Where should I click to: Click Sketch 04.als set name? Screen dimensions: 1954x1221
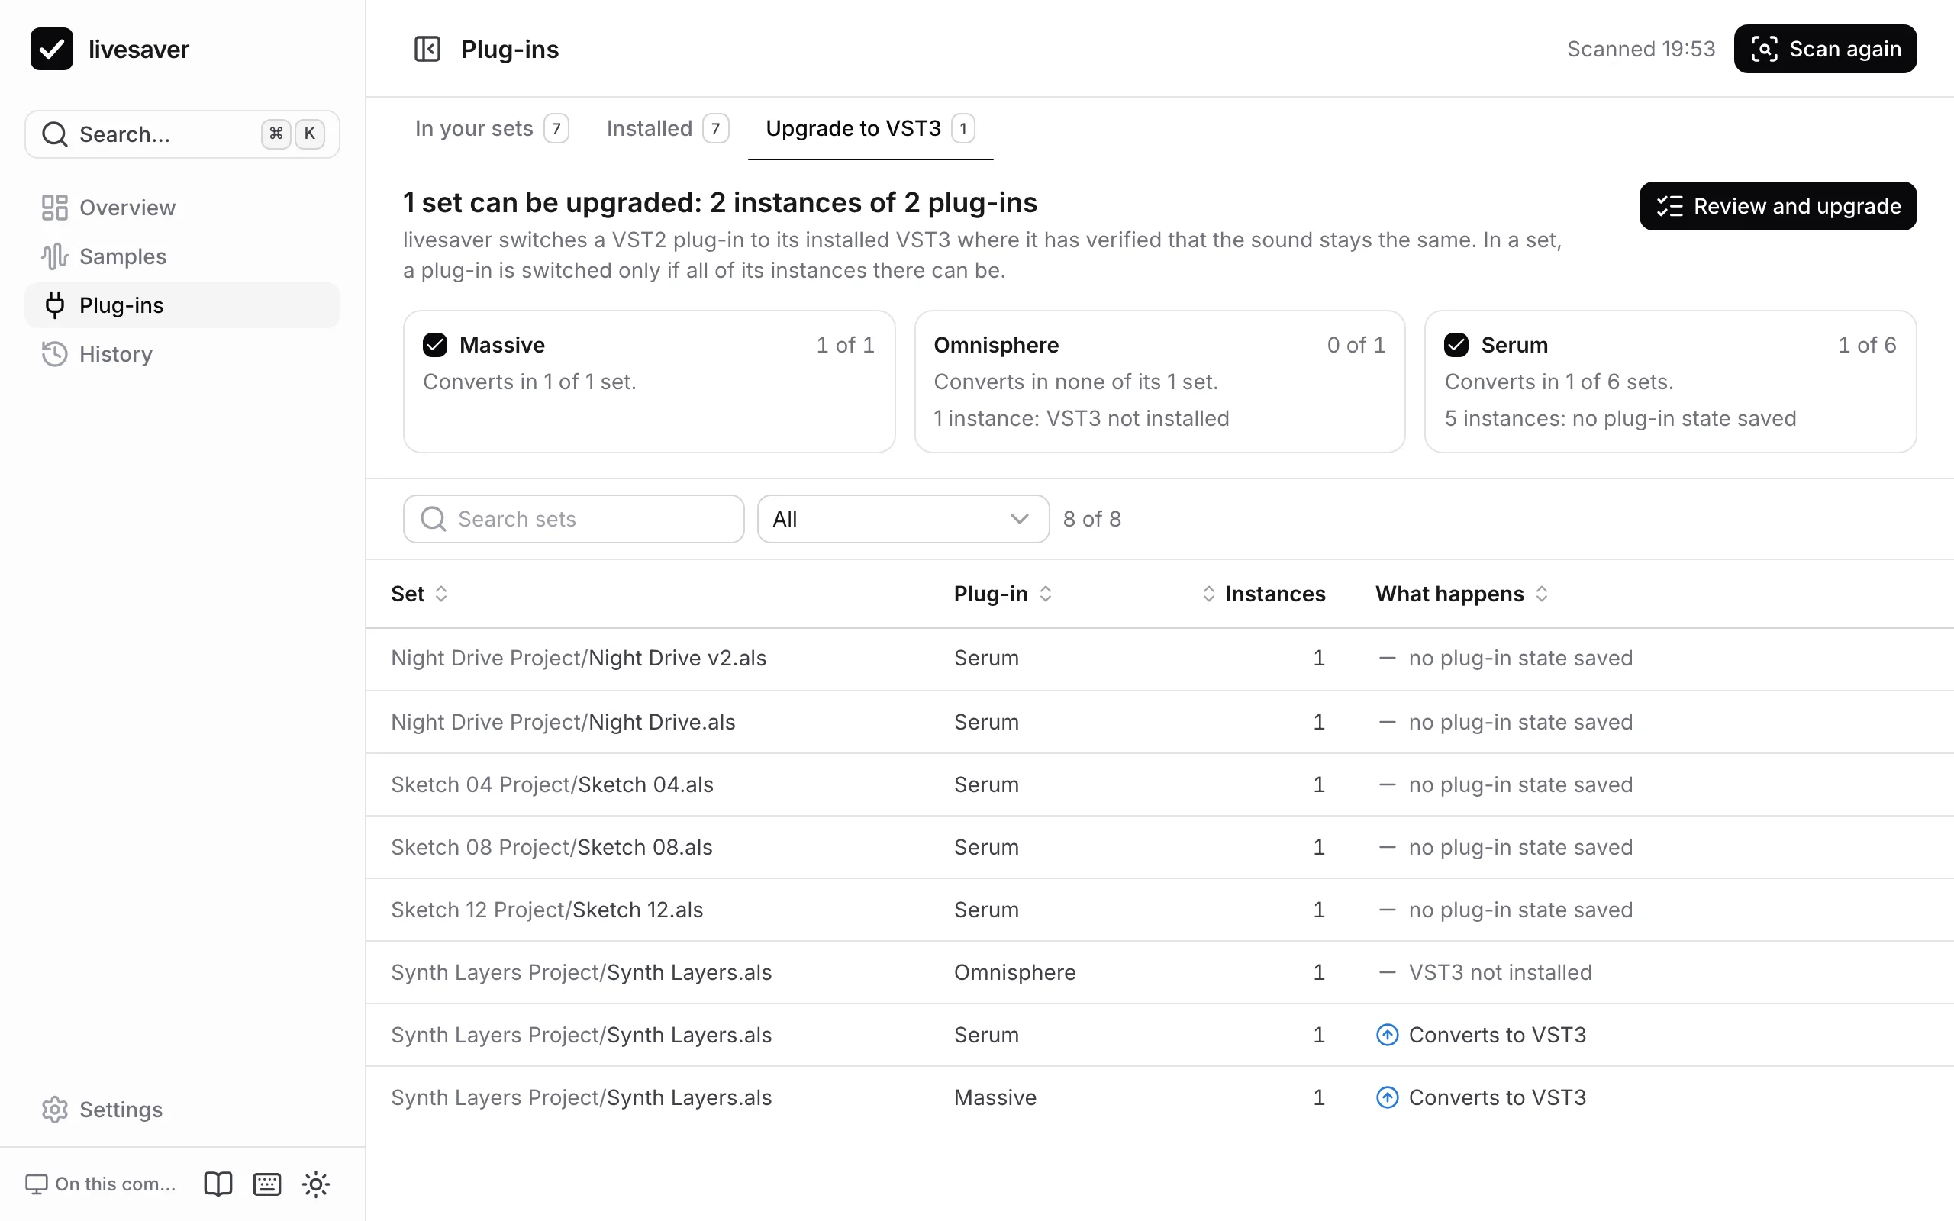click(645, 784)
